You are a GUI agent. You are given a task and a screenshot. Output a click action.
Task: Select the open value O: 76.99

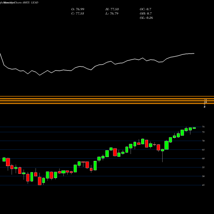pos(78,9)
